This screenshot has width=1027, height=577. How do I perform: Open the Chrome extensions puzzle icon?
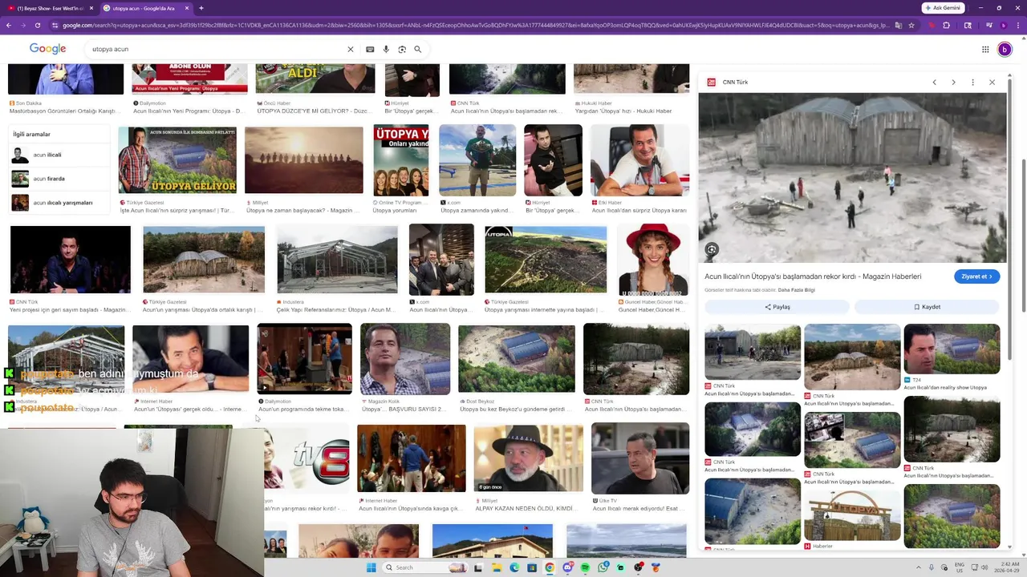point(947,26)
